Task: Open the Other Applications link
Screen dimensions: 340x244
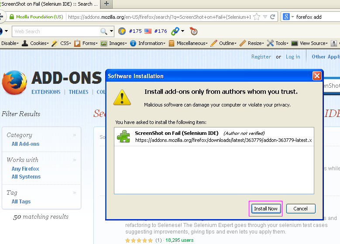Action: click(326, 57)
